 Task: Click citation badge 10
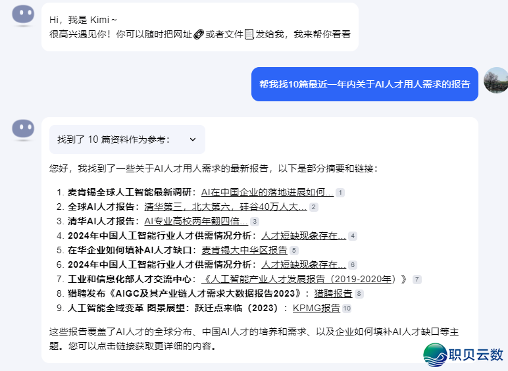point(347,309)
